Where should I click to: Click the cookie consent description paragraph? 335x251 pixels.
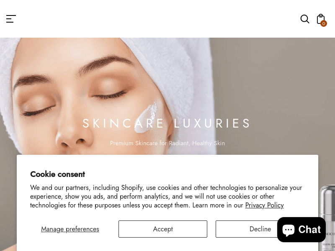166,196
